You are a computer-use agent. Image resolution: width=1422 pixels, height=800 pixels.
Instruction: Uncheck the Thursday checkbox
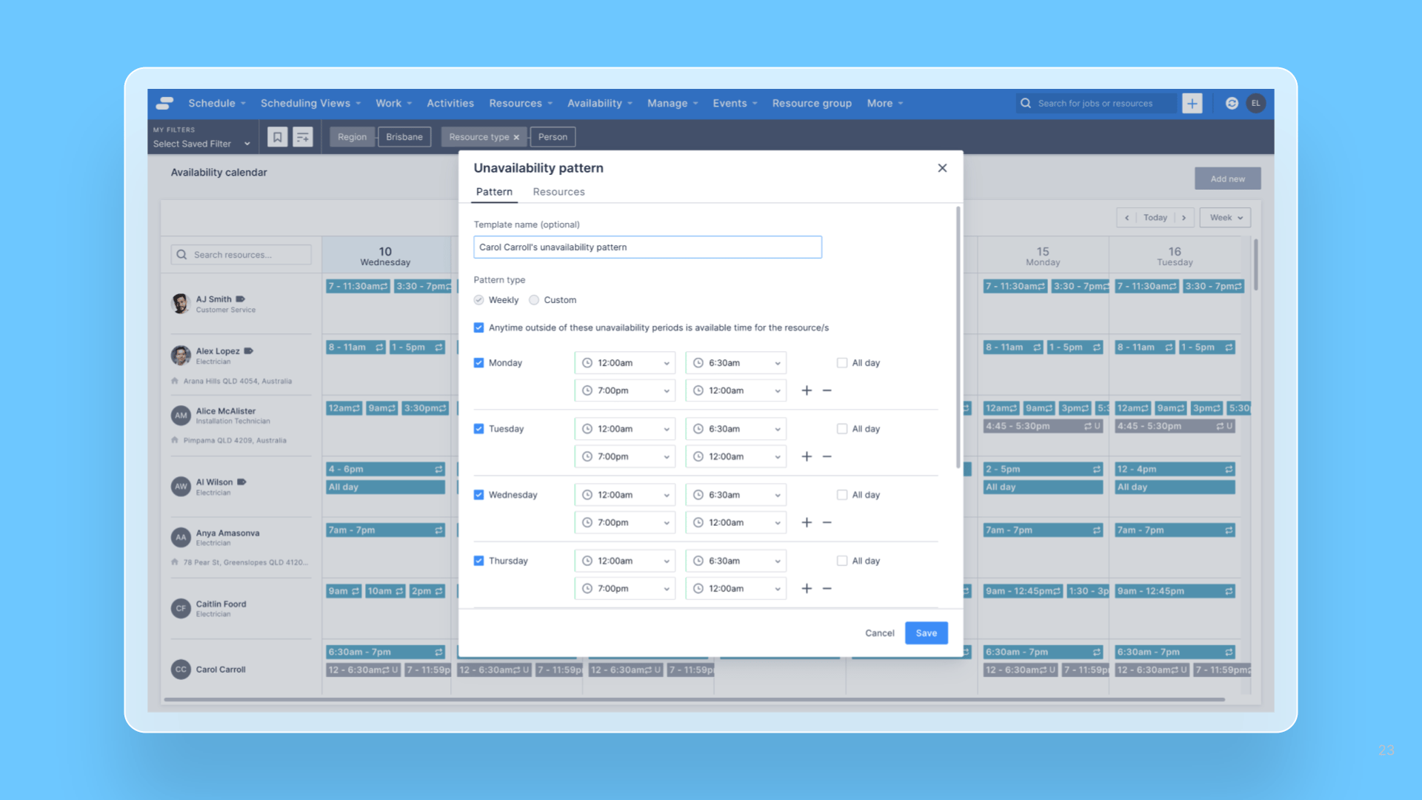479,561
